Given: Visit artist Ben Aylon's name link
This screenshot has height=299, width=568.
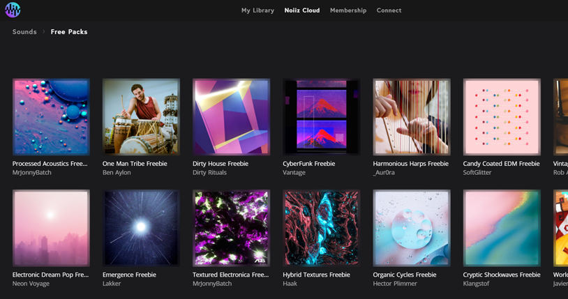Looking at the screenshot, I should [x=117, y=173].
